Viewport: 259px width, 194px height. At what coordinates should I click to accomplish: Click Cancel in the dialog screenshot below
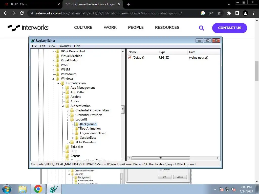[180, 177]
